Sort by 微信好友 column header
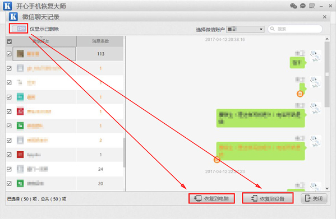 point(41,41)
